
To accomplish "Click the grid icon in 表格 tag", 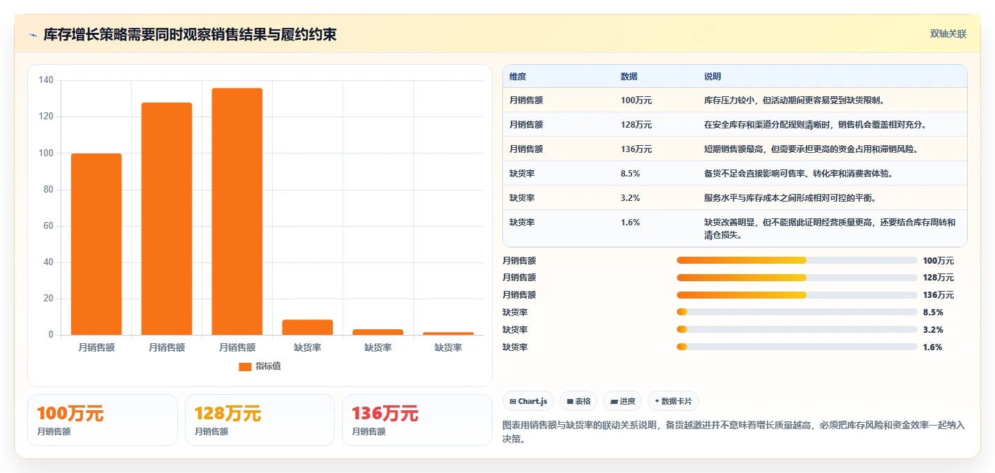I will (x=570, y=402).
